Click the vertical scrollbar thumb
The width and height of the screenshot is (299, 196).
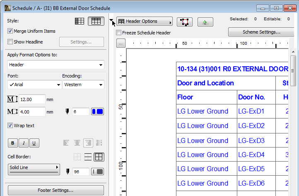pyautogui.click(x=293, y=70)
